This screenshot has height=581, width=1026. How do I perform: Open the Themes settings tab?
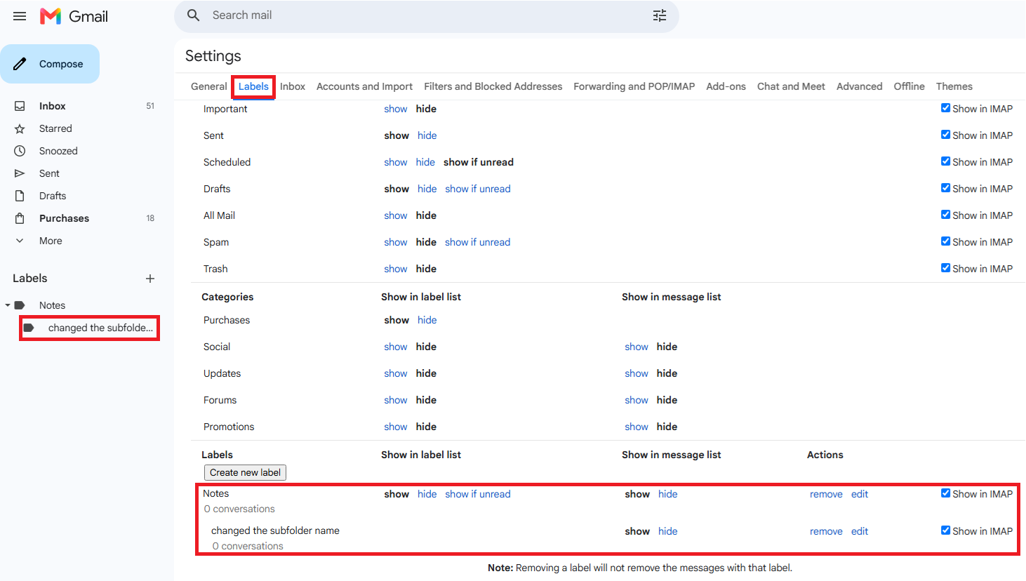[x=954, y=86]
